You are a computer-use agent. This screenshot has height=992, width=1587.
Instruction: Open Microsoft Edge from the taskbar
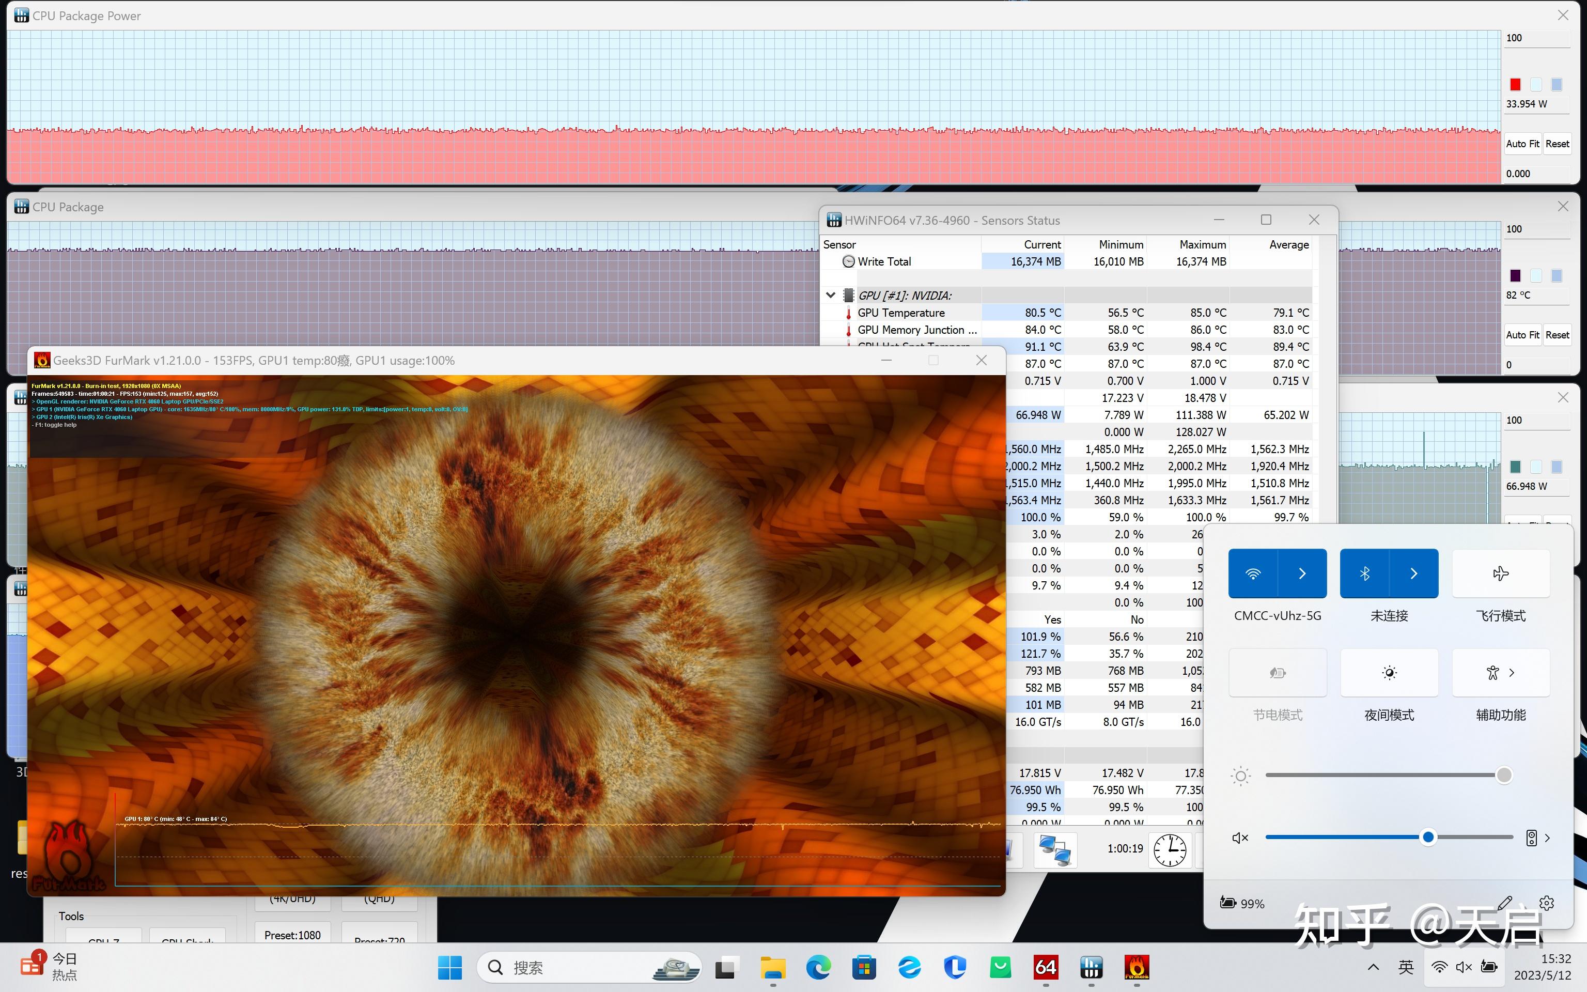pos(818,967)
